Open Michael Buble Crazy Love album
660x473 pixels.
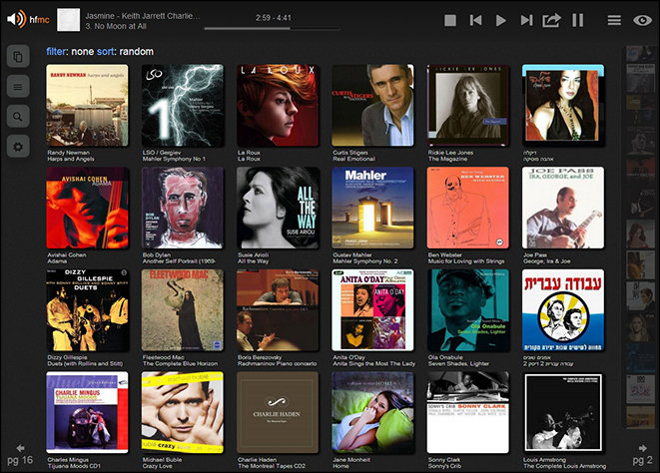(x=183, y=412)
